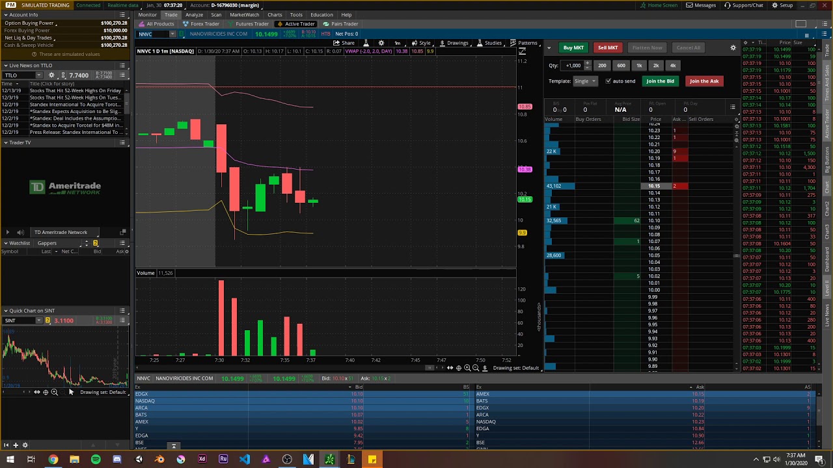833x468 pixels.
Task: Open Home Screen link
Action: [x=659, y=5]
